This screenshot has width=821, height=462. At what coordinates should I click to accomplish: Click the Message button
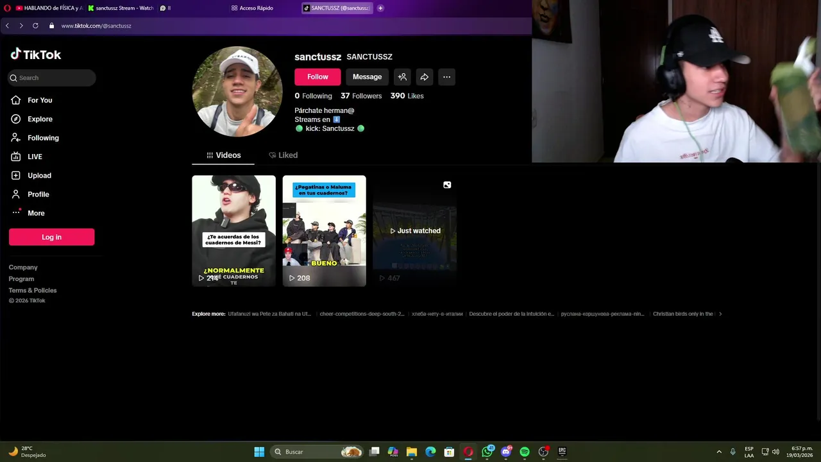[367, 77]
